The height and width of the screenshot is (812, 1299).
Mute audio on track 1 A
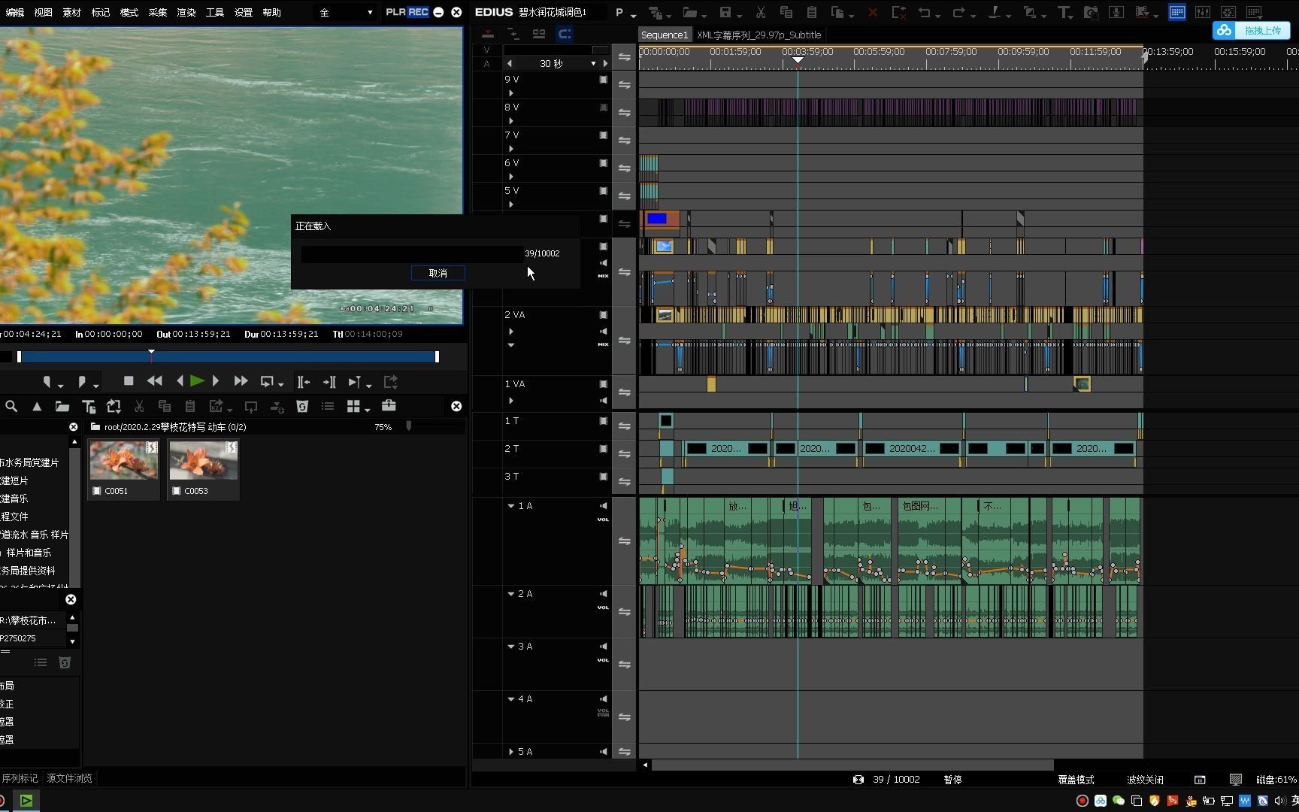(x=603, y=506)
